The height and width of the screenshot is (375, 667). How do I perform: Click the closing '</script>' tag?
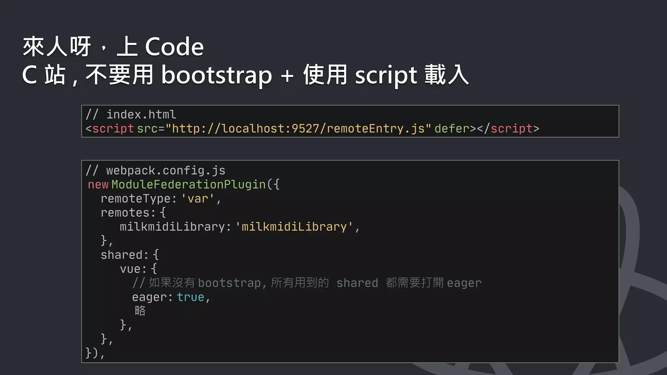pyautogui.click(x=508, y=129)
